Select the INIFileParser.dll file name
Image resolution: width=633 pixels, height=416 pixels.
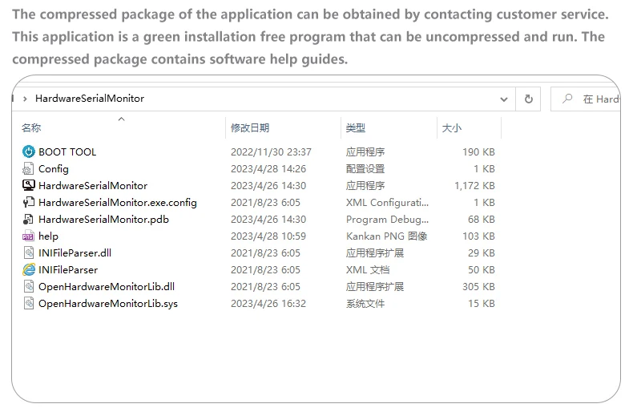click(75, 252)
